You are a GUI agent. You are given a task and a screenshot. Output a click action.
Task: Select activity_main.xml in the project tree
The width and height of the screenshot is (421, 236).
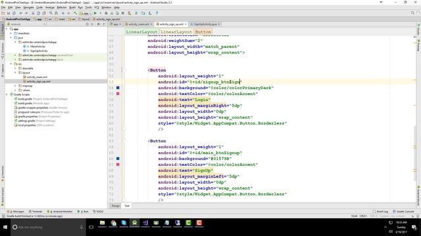tap(37, 77)
